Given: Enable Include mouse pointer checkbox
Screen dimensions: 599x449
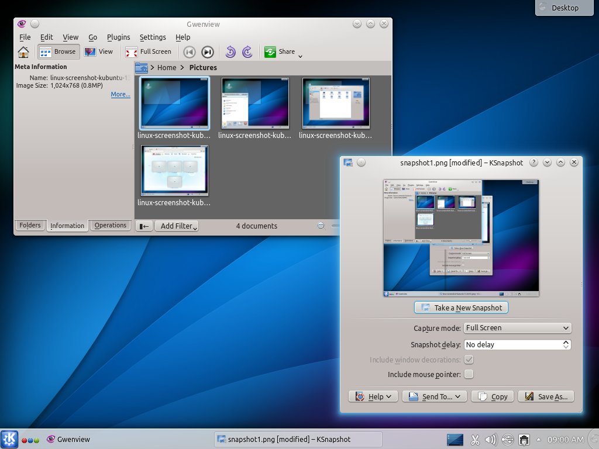Looking at the screenshot, I should pos(469,374).
